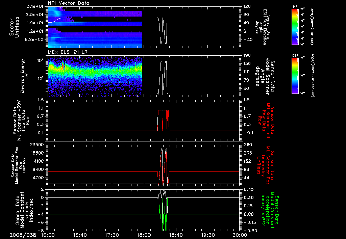
Task: Click the '120' sun elevation tick value
Action: pyautogui.click(x=247, y=6)
